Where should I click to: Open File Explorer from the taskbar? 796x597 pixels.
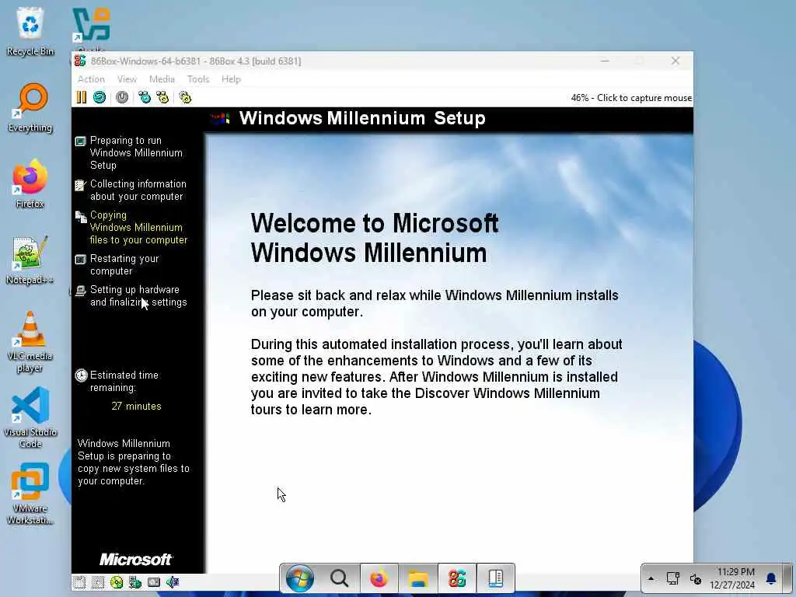[418, 578]
